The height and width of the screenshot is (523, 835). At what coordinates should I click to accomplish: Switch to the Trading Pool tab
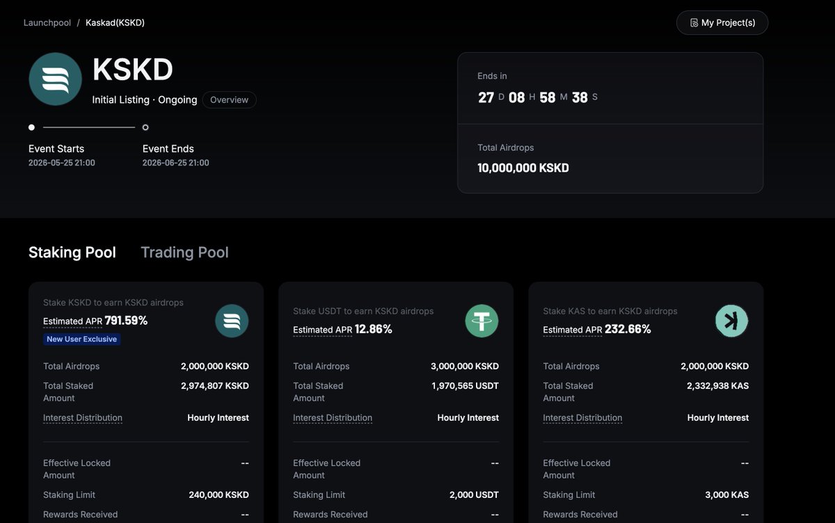click(x=184, y=252)
